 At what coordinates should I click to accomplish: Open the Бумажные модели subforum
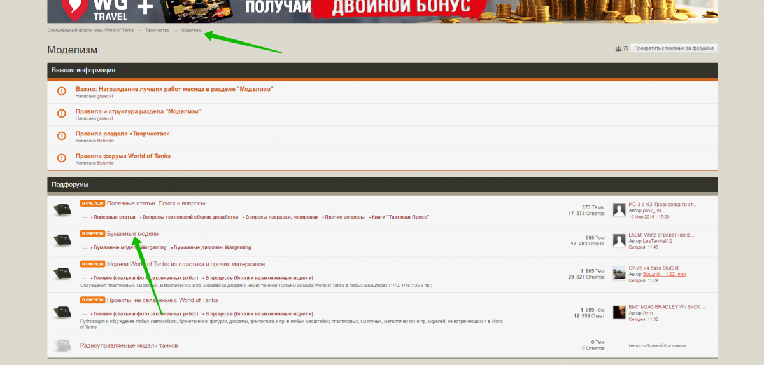(132, 234)
